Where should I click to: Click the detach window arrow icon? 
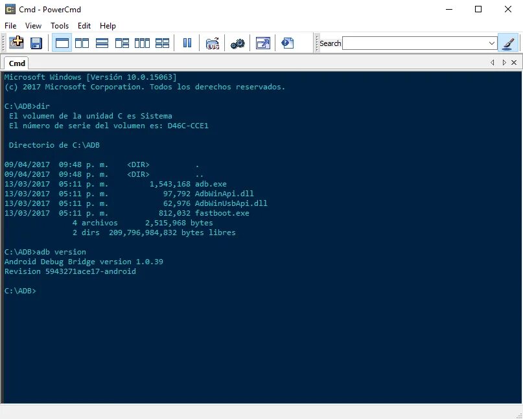click(263, 43)
